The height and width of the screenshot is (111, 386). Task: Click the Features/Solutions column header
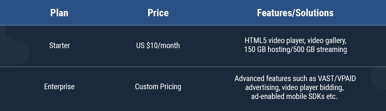tap(295, 13)
